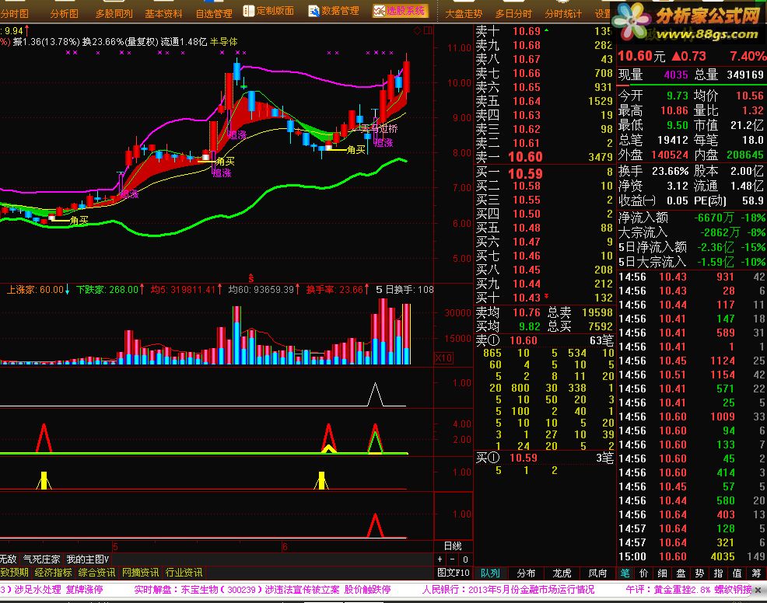Viewport: 767px width, 603px height.
Task: Open the 综合资讯 info tab
Action: click(x=97, y=572)
